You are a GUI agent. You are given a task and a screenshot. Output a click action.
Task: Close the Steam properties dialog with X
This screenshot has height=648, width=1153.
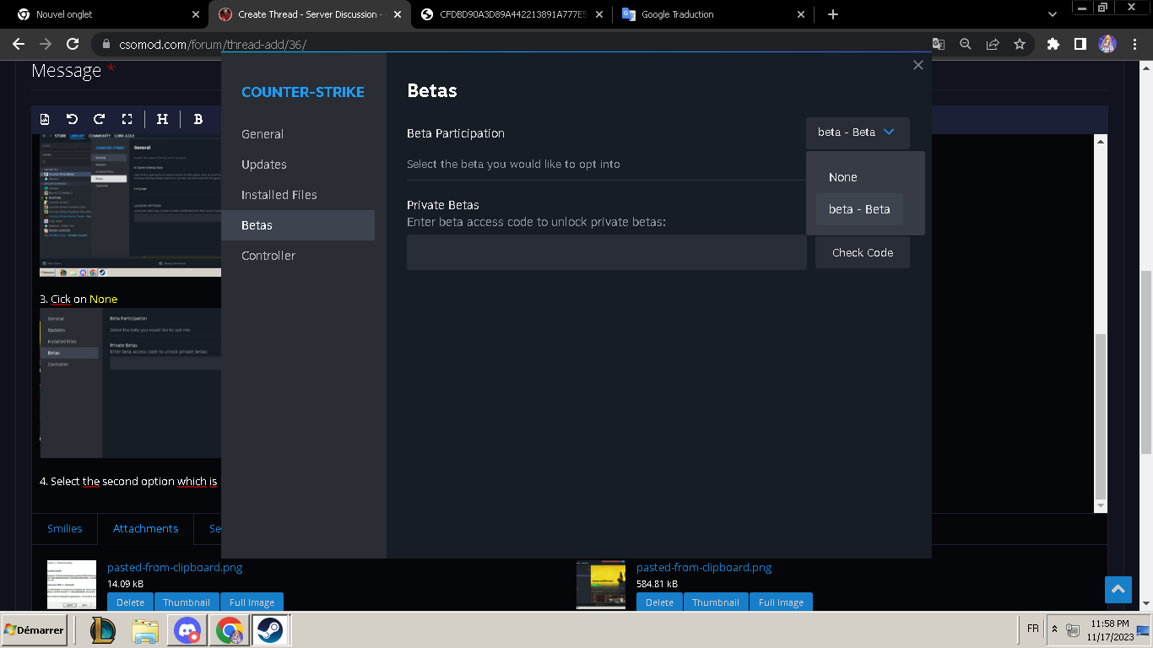(x=918, y=65)
